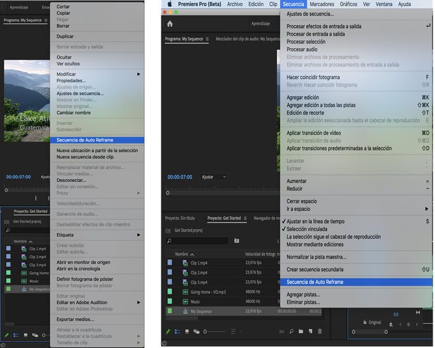Click the horizontal scrollbar under the right window's project list
This screenshot has width=435, height=348.
coord(182,318)
